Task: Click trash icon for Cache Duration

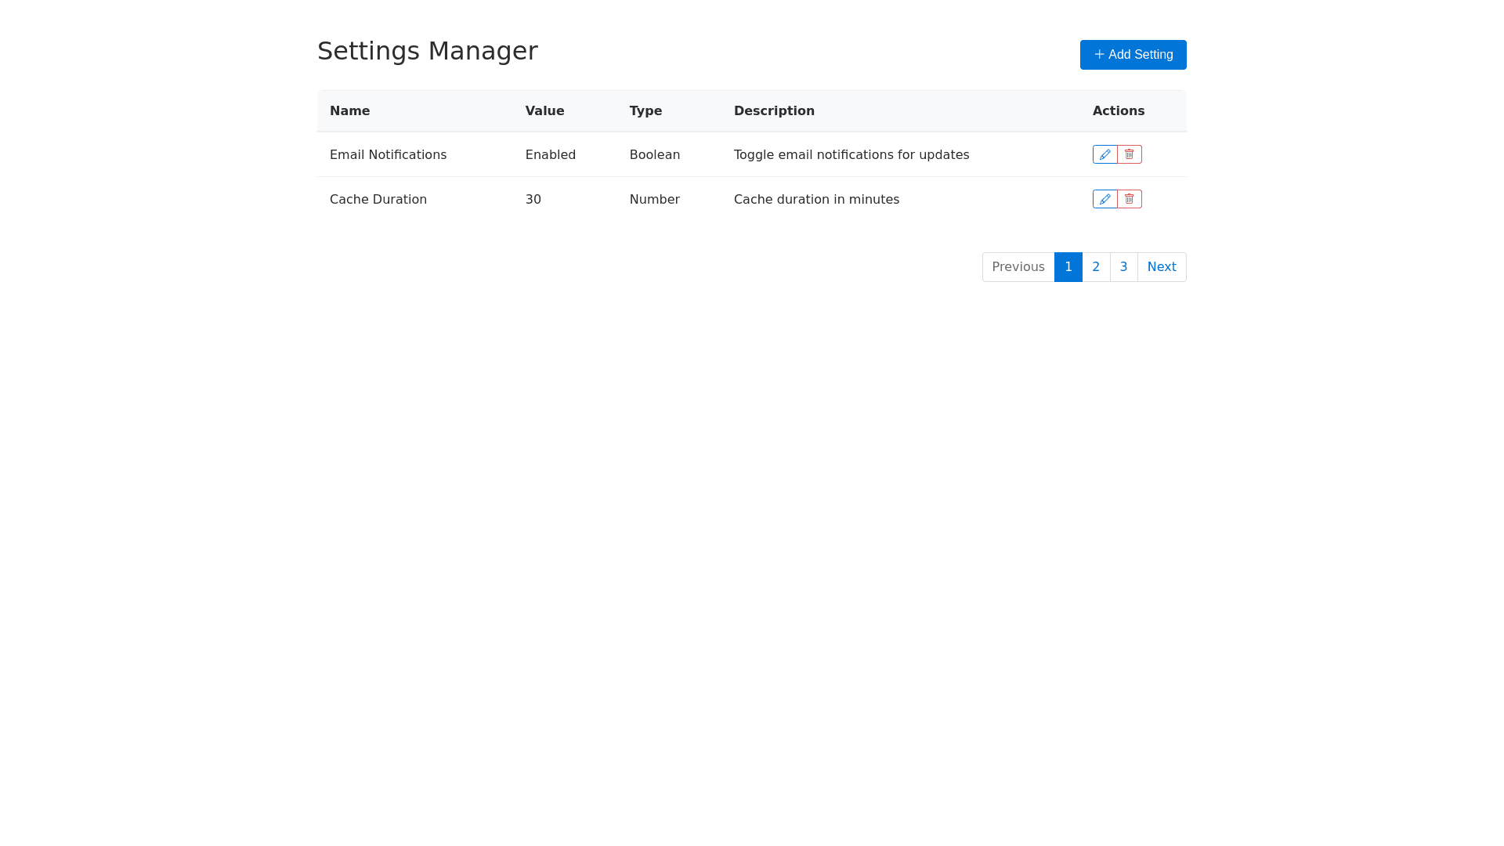Action: (1130, 199)
